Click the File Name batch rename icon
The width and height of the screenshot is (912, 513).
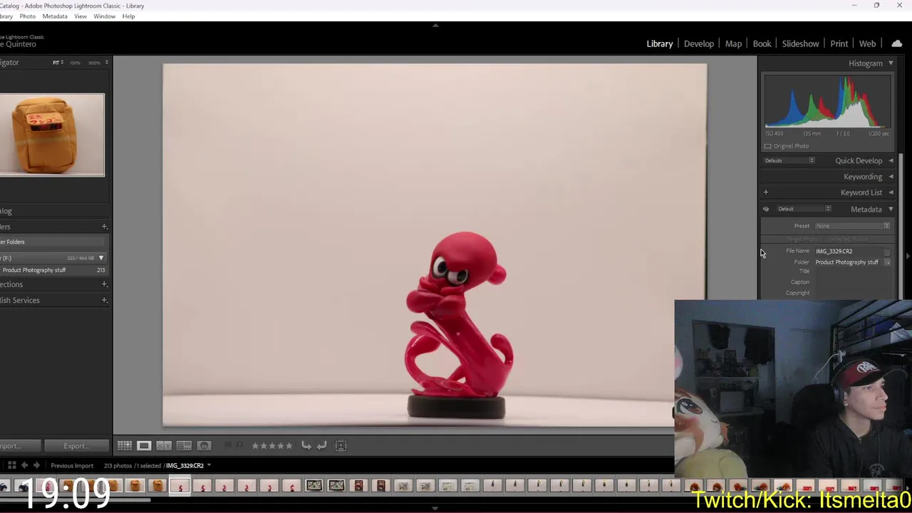[x=887, y=252]
